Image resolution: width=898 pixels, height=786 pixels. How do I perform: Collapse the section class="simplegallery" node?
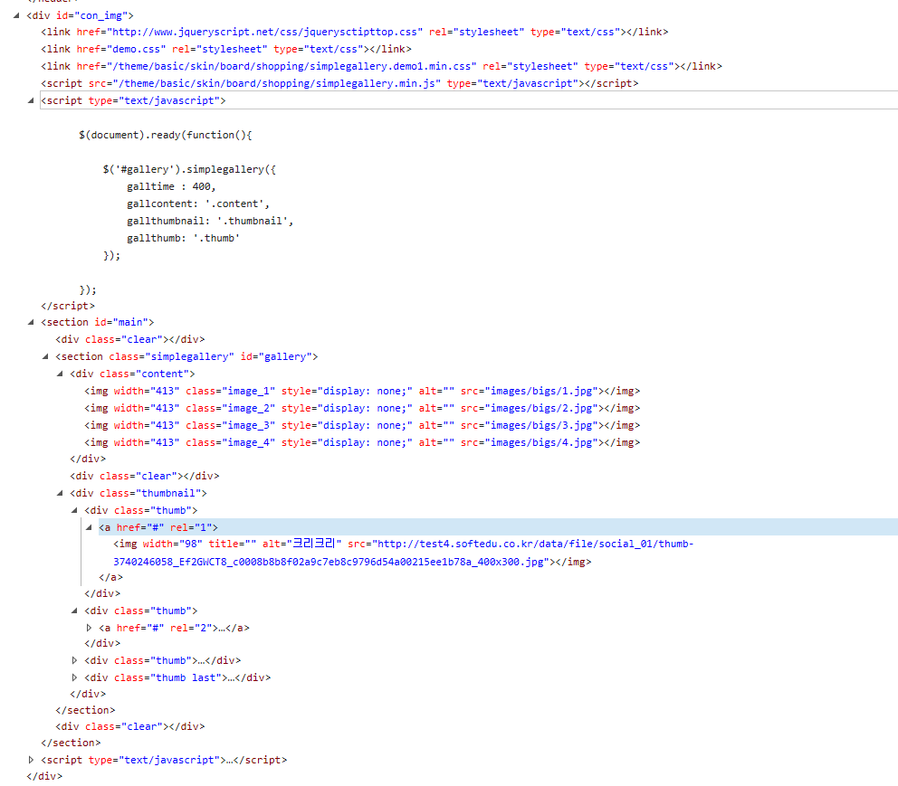45,356
